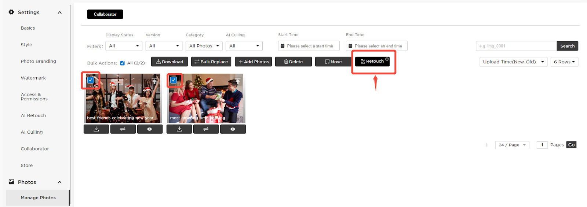Click replace icon under first photo
587x207 pixels.
pyautogui.click(x=123, y=129)
